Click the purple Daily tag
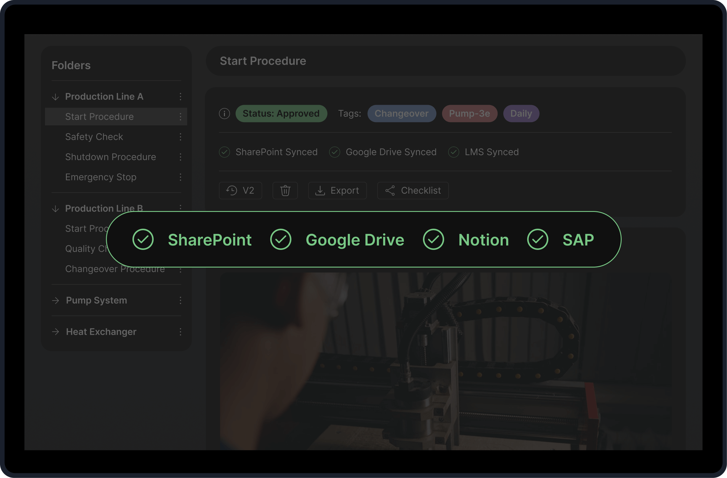 pos(521,114)
